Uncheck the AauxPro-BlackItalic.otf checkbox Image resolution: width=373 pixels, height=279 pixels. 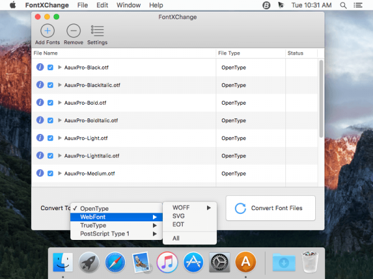pyautogui.click(x=50, y=85)
